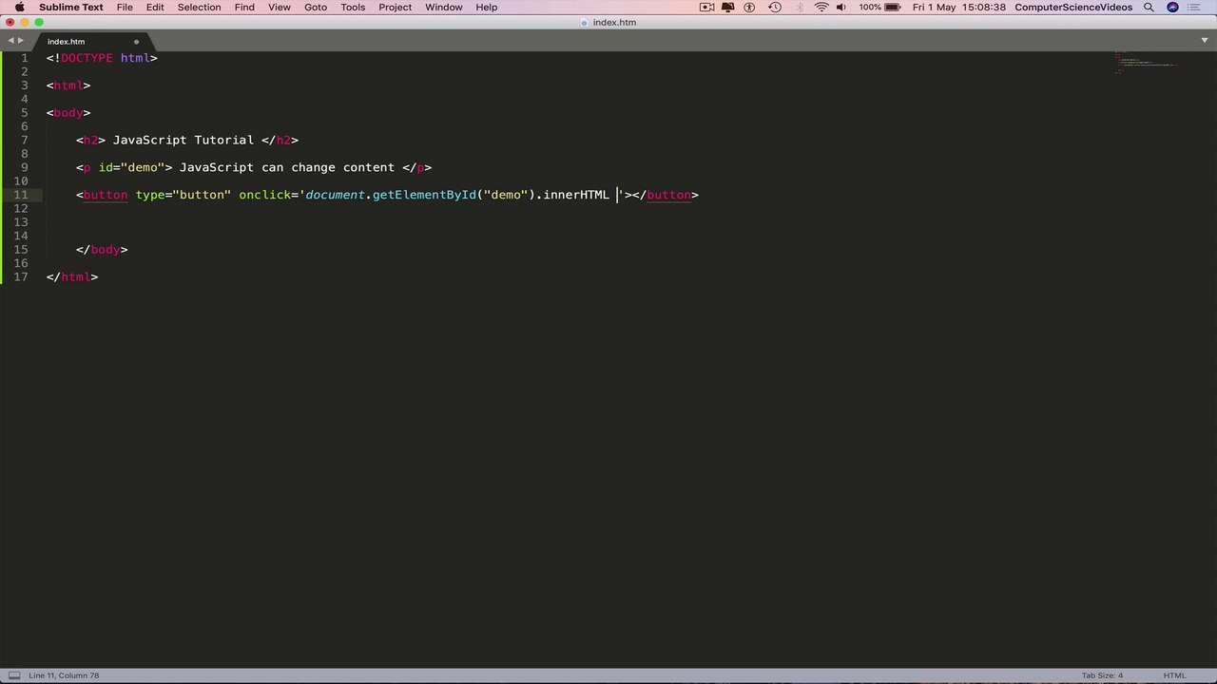Click the DOCTYPE text on line 1
Image resolution: width=1217 pixels, height=684 pixels.
click(87, 58)
